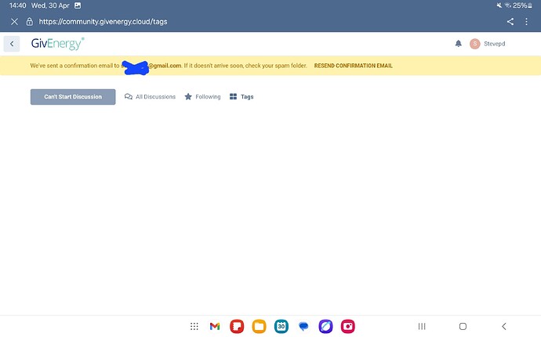Click the Stevepd avatar circle

click(474, 44)
